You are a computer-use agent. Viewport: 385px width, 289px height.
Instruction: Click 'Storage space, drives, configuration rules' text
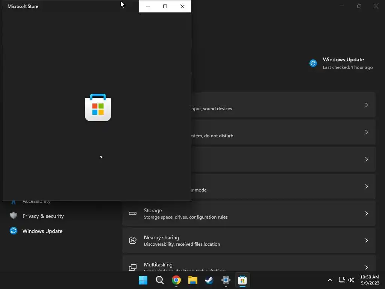186,217
